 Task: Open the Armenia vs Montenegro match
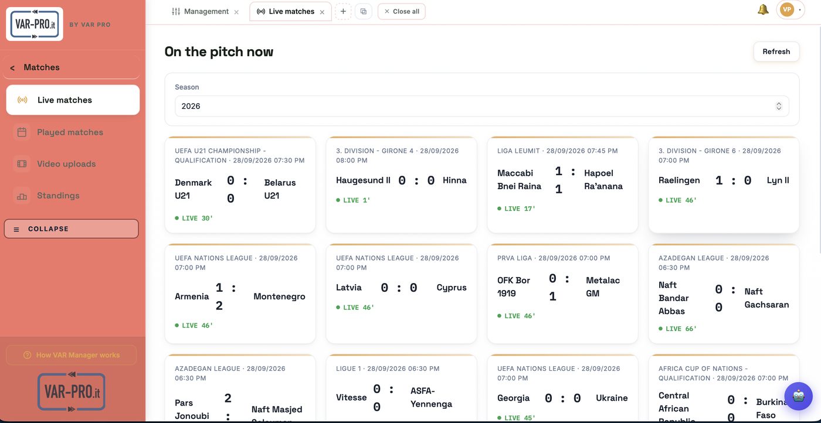[240, 294]
